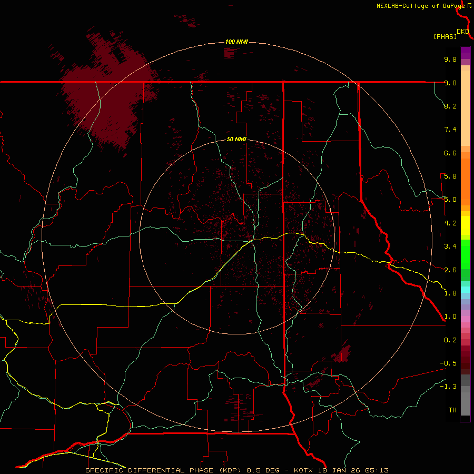
Task: Click the 3.4 scale value
Action: pyautogui.click(x=450, y=246)
